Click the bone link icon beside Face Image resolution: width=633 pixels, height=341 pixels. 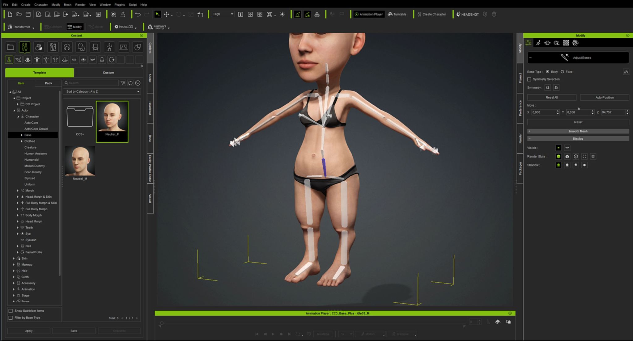[x=626, y=72]
